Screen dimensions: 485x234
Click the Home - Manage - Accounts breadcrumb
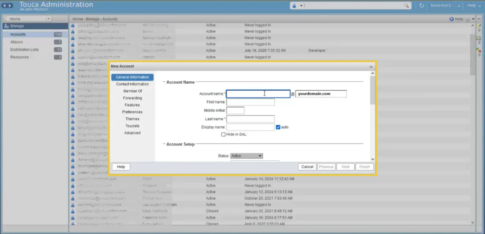[x=95, y=19]
